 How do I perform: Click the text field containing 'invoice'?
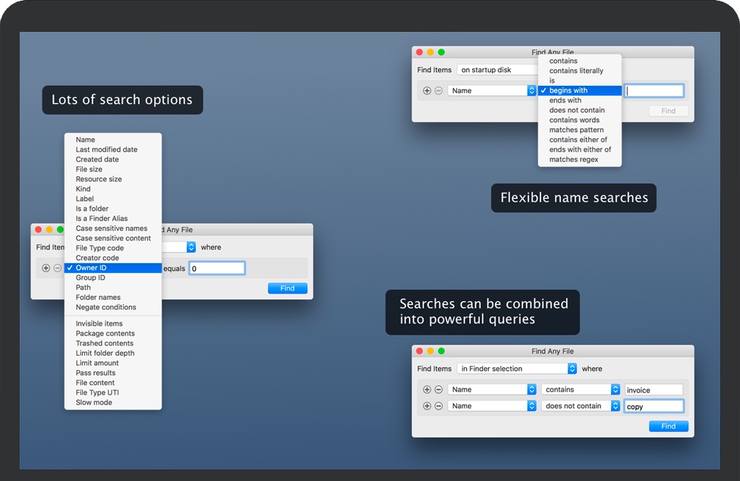pos(653,390)
